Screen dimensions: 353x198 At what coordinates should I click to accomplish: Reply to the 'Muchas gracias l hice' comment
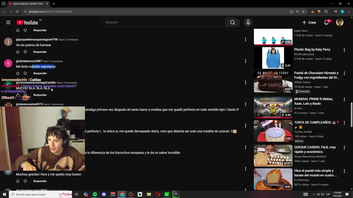pyautogui.click(x=40, y=181)
